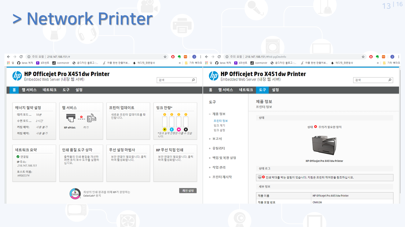Click HP logo in right window
This screenshot has width=405, height=227.
tap(214, 76)
